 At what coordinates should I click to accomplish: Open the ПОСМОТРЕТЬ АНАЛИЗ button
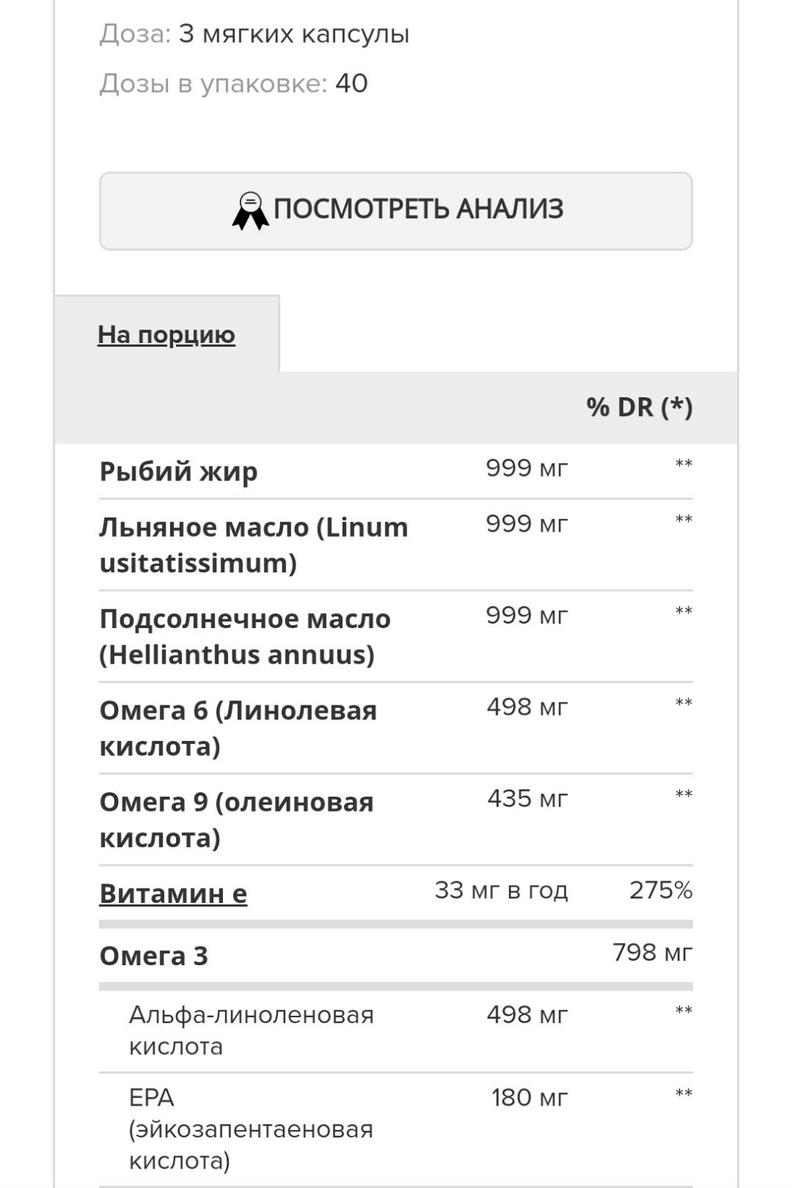click(396, 211)
